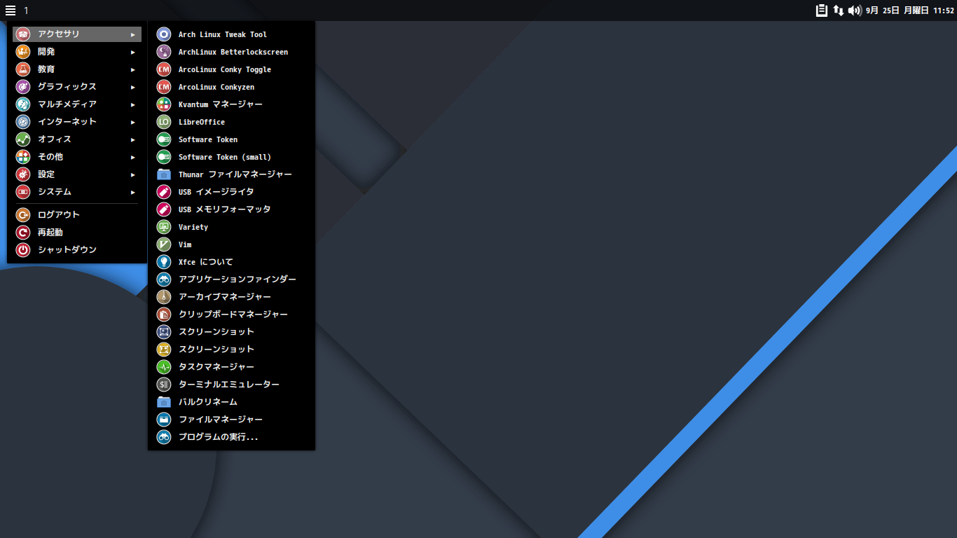Click the Vim icon
The height and width of the screenshot is (538, 957).
tap(163, 244)
